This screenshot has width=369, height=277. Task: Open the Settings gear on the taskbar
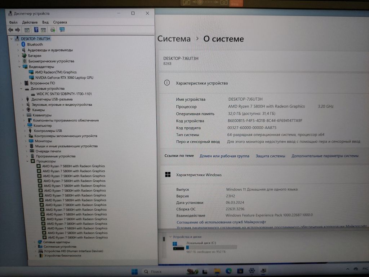point(252,271)
